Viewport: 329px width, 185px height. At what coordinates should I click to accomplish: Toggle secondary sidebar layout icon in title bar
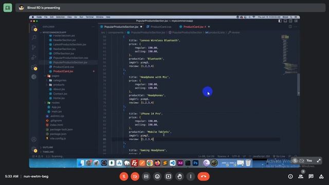point(290,21)
